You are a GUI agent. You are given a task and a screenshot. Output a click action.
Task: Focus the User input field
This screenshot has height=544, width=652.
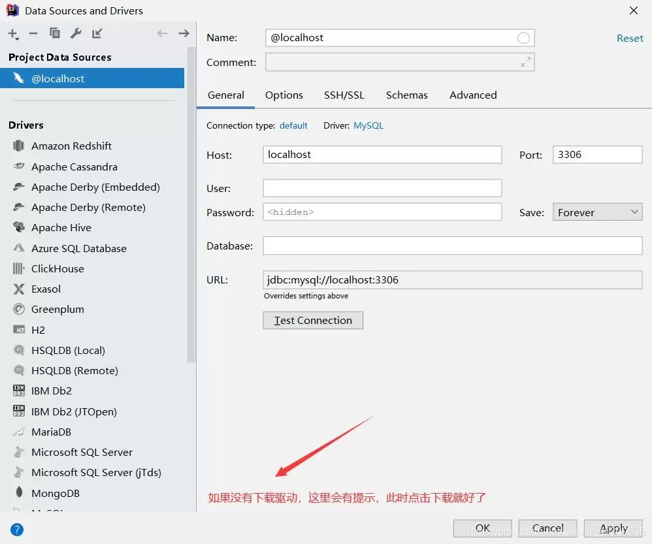(382, 188)
